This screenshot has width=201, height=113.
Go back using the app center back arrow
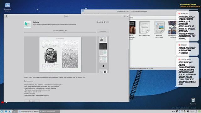[6, 16]
